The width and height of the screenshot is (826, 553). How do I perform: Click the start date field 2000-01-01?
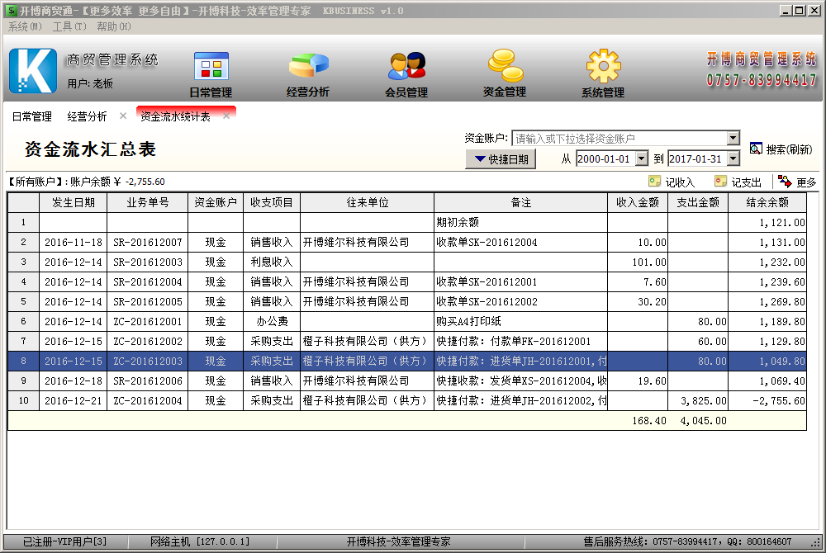click(605, 159)
